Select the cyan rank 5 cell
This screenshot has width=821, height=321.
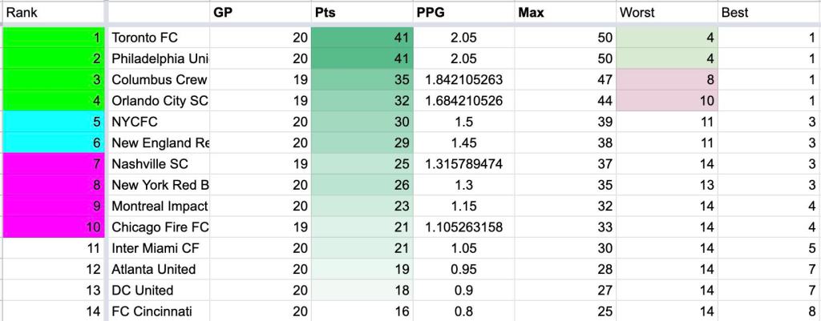point(52,122)
